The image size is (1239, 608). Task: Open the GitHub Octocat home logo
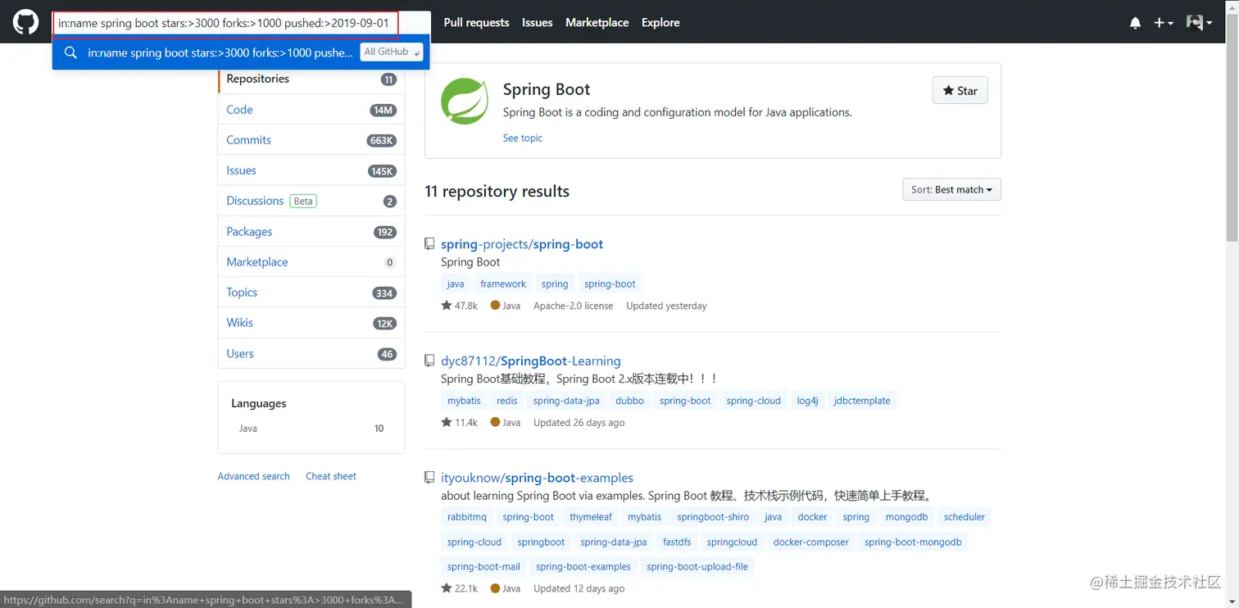click(x=25, y=22)
